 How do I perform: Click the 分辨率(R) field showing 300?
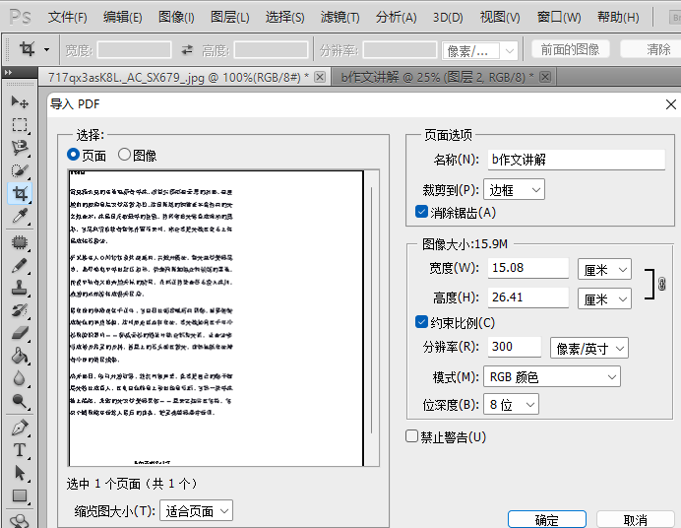click(515, 347)
